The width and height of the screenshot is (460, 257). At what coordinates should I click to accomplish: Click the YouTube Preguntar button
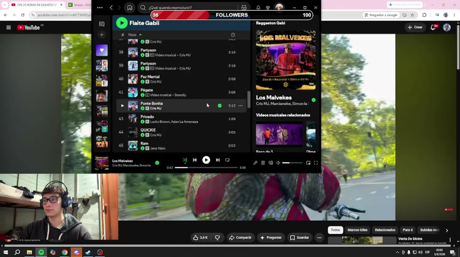(271, 238)
